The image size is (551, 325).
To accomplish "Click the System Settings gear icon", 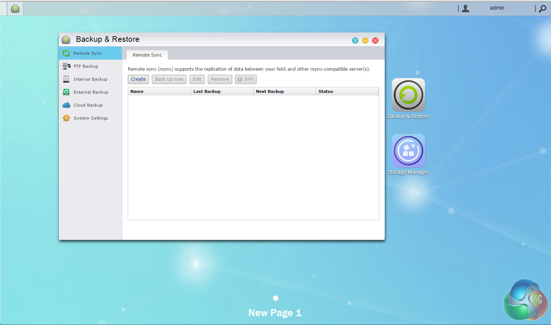I will click(66, 118).
